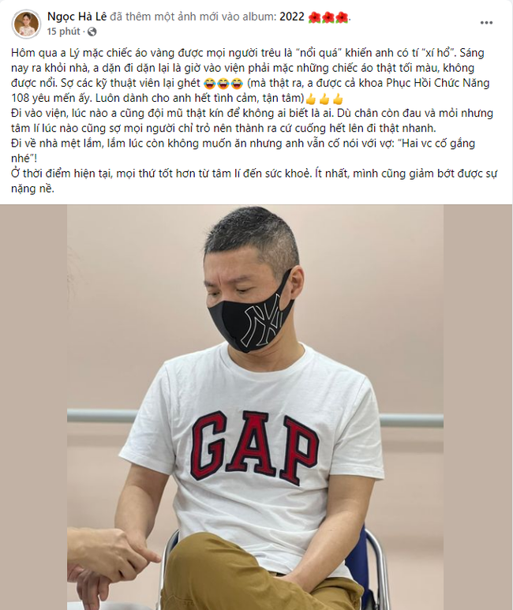The height and width of the screenshot is (610, 513).
Task: Open the three-dot post options menu
Action: tap(486, 23)
